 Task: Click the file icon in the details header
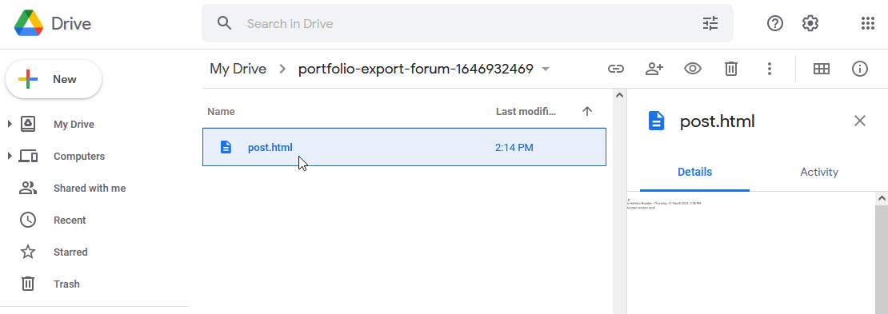656,121
